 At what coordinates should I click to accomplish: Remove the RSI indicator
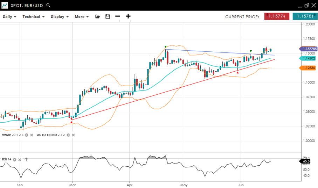pos(20,159)
